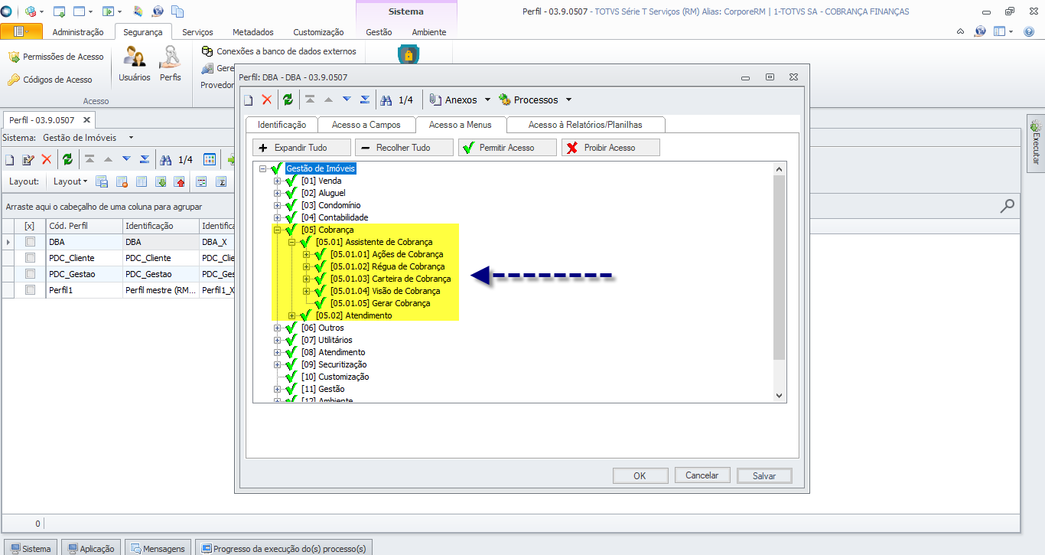
Task: Click the new record icon in the Perfil list toolbar
Action: [x=10, y=160]
